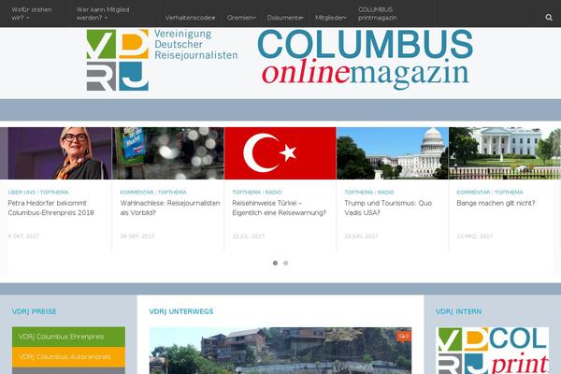Open the Gremien dropdown menu
This screenshot has width=561, height=374.
pos(241,18)
